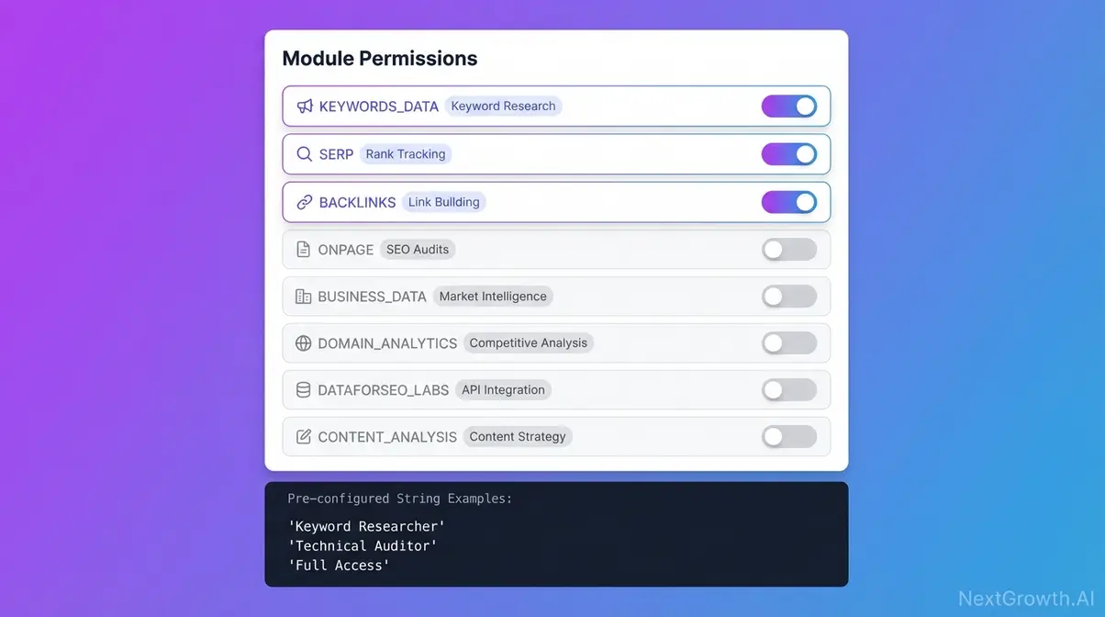Enable the ONPAGE module switch
Viewport: 1105px width, 617px height.
click(789, 249)
